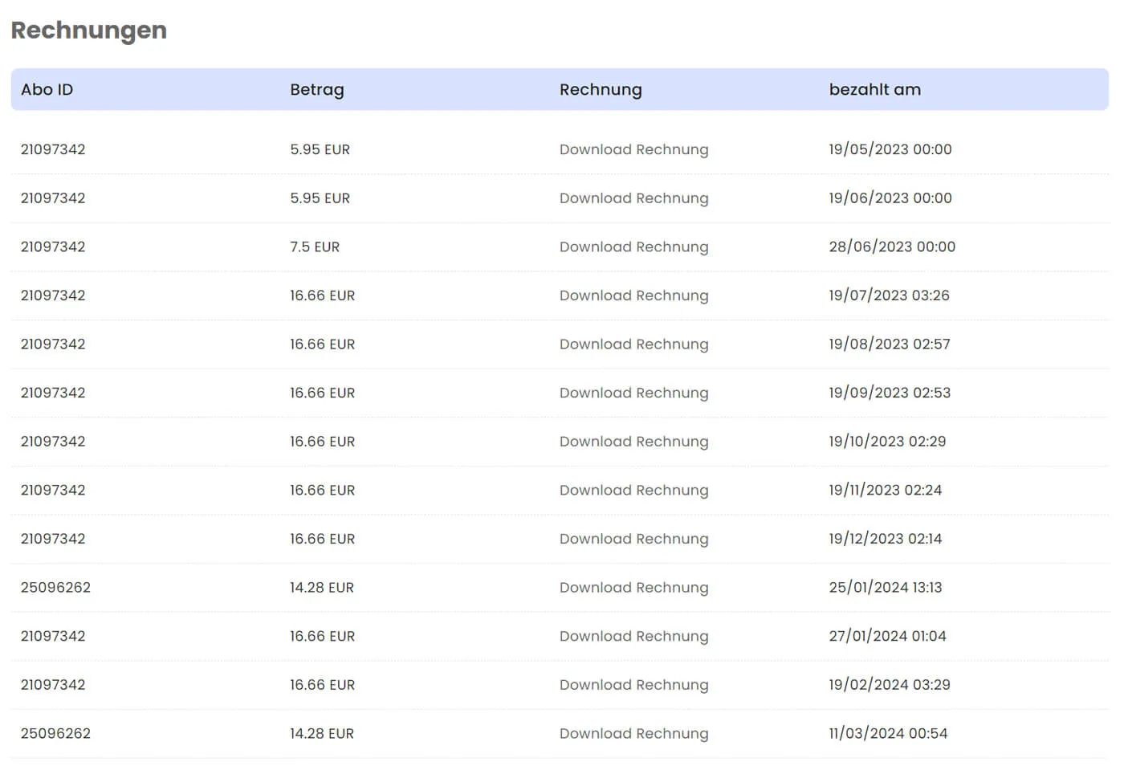Get Rechnung paid on 27/01/2024
1124x766 pixels.
coord(633,636)
